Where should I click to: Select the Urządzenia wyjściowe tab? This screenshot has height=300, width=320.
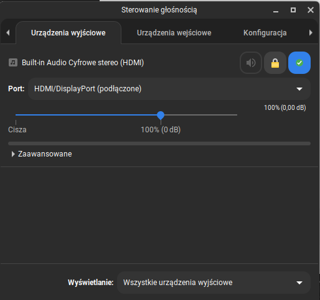point(68,33)
